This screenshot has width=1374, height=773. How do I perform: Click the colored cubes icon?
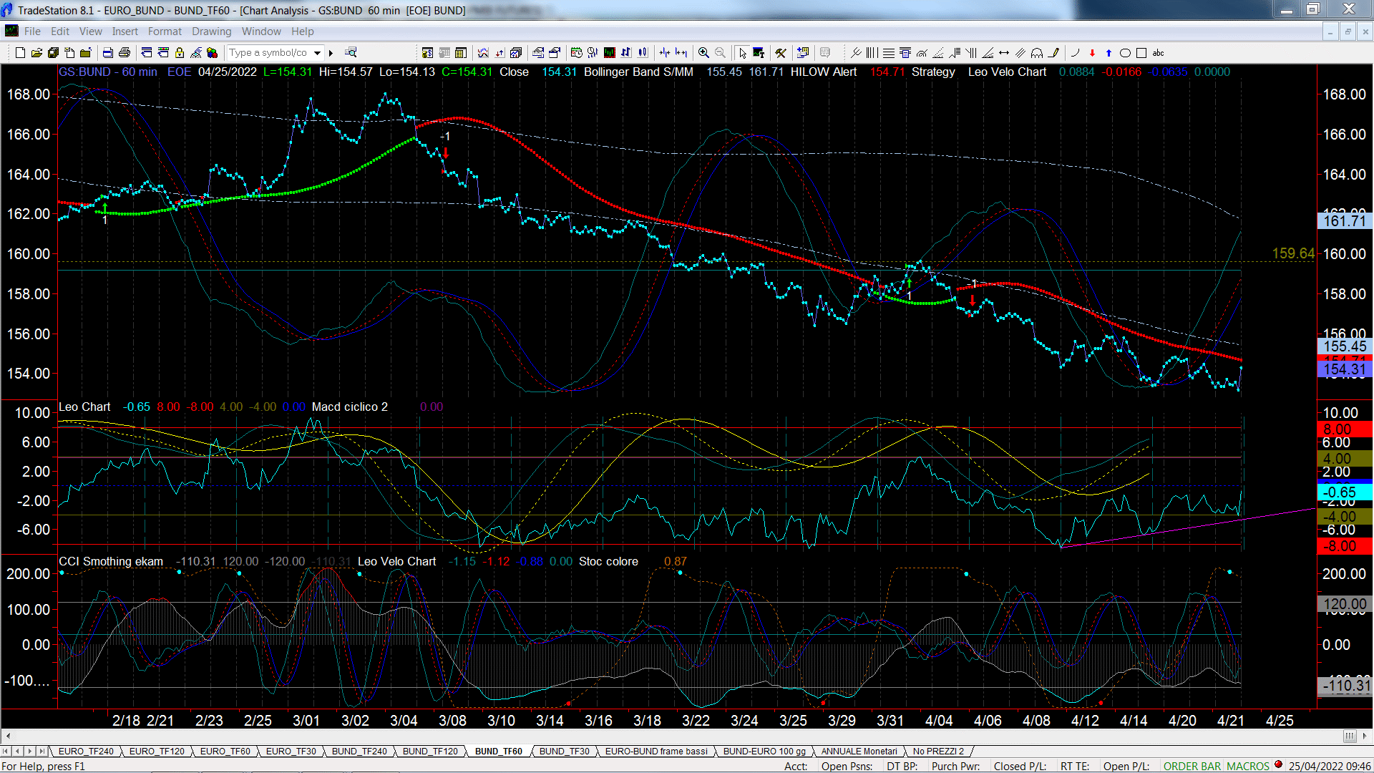coord(212,53)
